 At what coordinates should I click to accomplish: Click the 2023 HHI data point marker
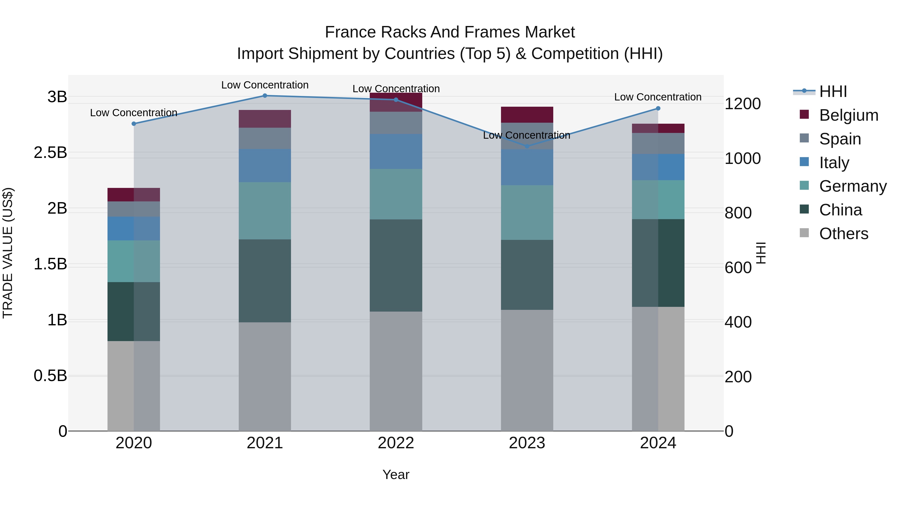[527, 146]
